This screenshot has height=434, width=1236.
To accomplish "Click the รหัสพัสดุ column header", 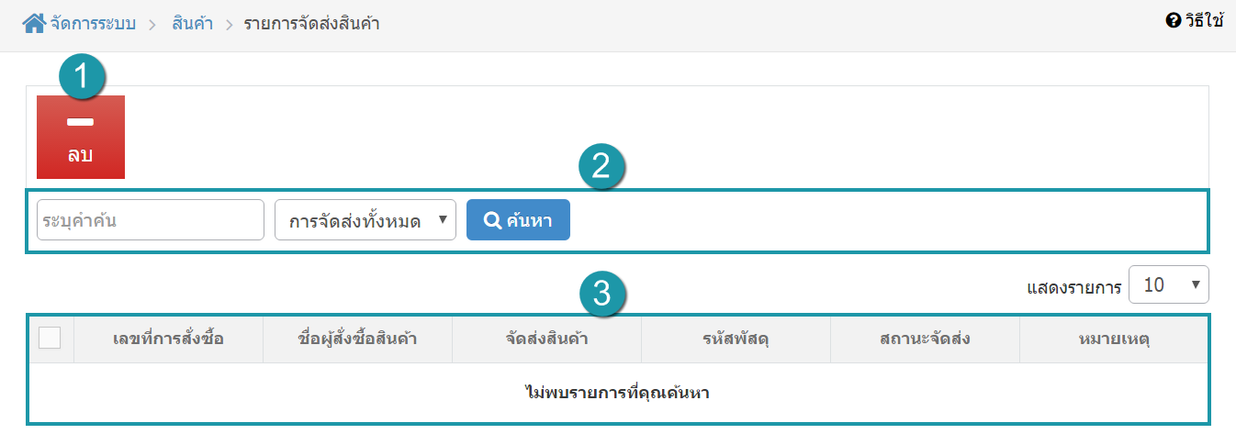I will [736, 339].
